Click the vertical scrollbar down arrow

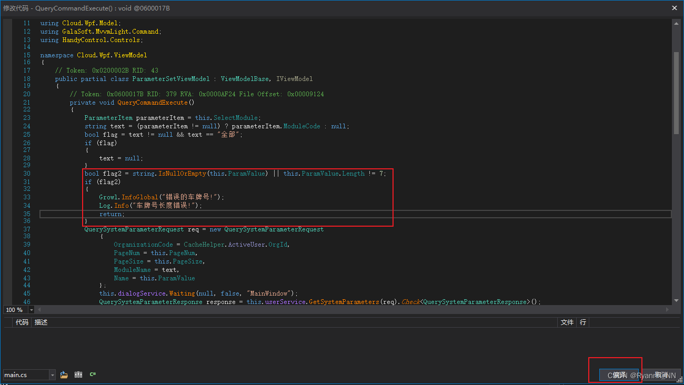(676, 301)
